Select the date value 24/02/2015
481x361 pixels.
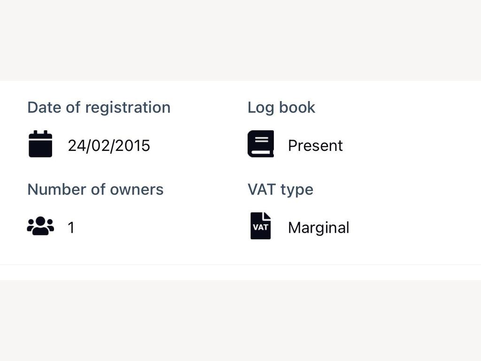109,146
